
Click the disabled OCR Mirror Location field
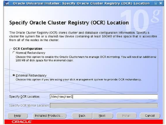coord(104,106)
